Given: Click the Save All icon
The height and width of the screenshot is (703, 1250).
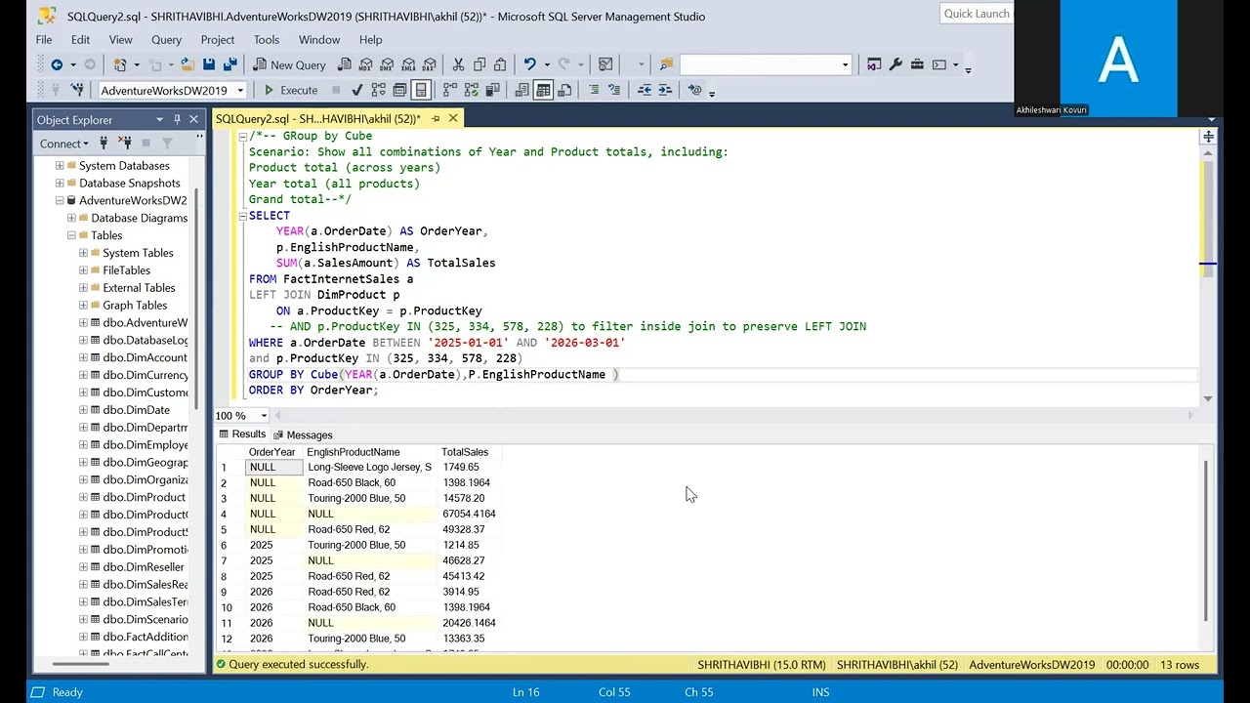Looking at the screenshot, I should pyautogui.click(x=230, y=64).
